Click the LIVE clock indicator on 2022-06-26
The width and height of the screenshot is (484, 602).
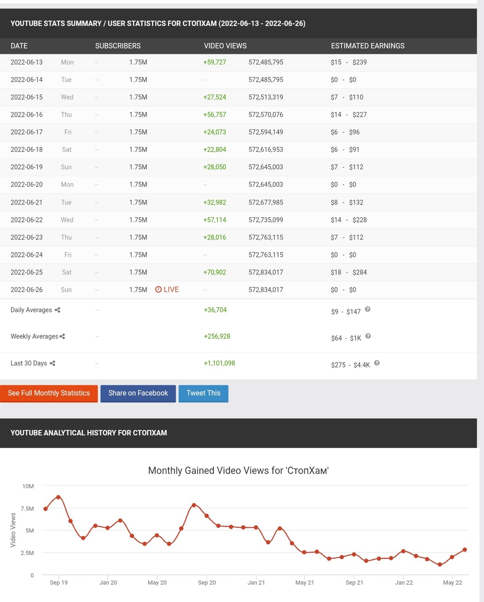[x=167, y=290]
